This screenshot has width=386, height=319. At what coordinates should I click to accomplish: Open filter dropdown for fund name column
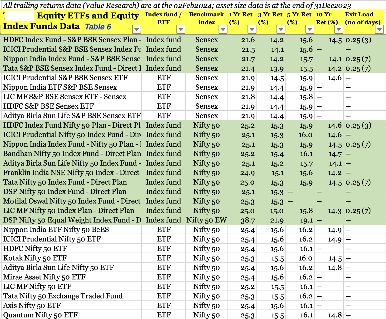coord(137,29)
